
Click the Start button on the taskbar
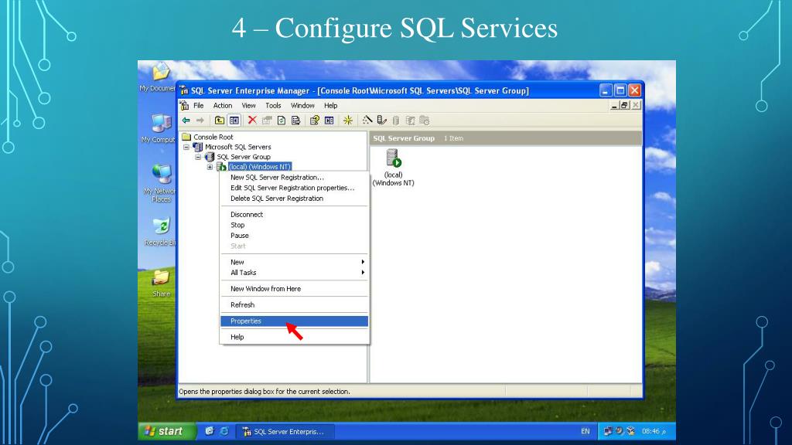(166, 431)
